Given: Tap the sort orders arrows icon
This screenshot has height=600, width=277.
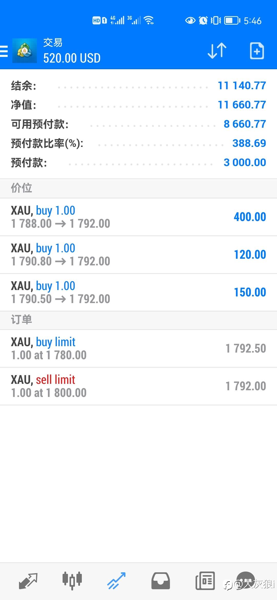Looking at the screenshot, I should 217,51.
